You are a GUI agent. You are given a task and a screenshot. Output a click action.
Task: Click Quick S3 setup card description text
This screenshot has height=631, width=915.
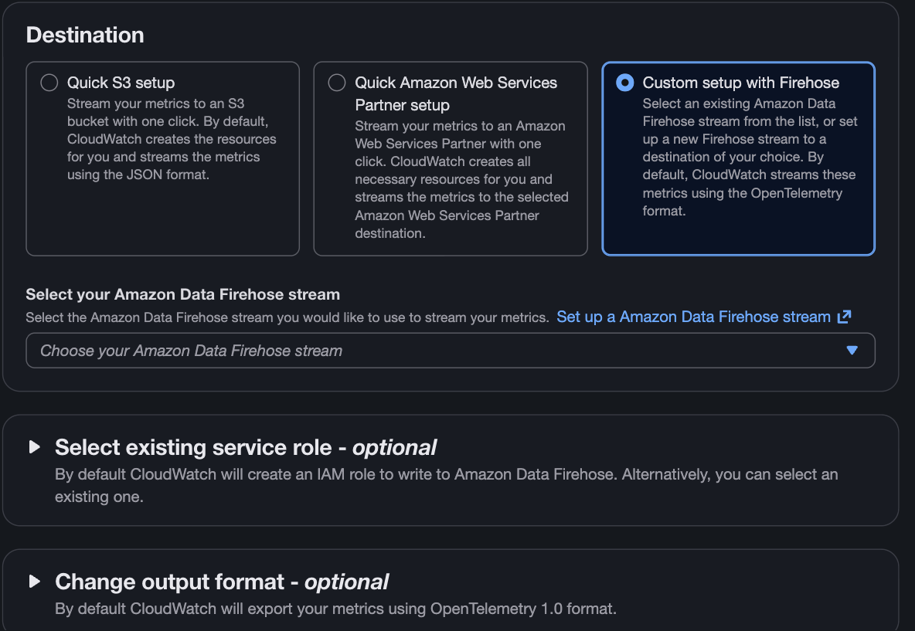172,139
